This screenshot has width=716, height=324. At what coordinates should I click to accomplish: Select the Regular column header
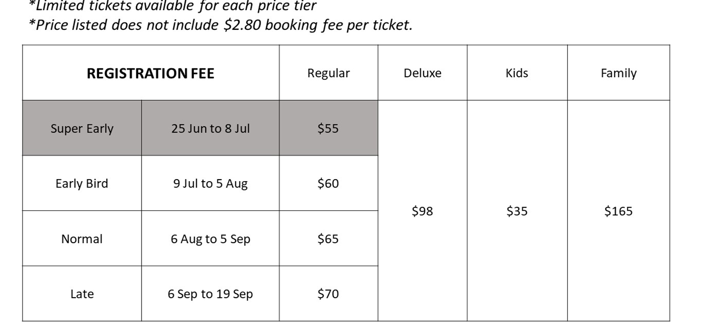tap(329, 73)
